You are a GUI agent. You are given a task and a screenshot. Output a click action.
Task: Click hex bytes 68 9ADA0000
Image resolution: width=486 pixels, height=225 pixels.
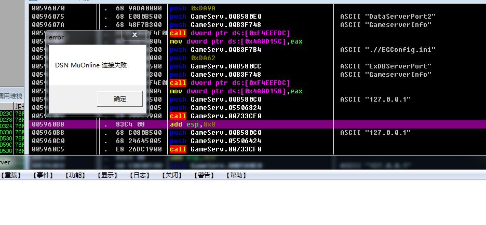[139, 8]
